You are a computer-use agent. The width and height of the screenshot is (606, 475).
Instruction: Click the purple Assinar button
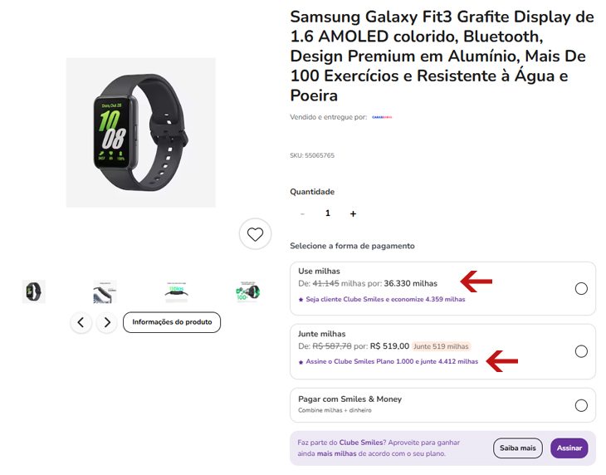tap(569, 448)
